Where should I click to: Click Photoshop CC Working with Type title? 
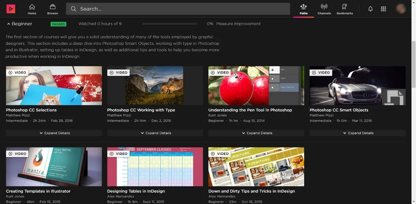[x=141, y=110]
